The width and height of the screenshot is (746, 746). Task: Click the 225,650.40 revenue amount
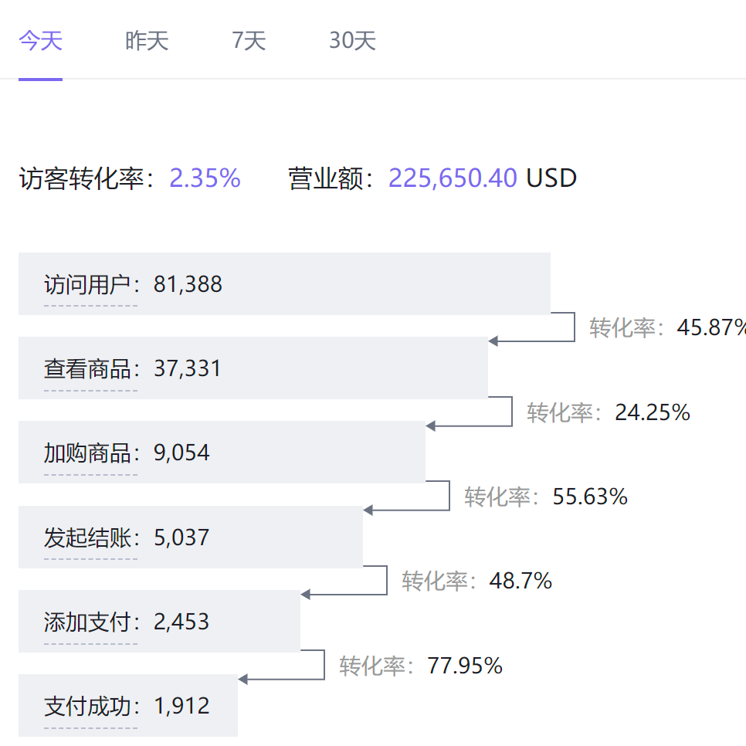coord(453,179)
